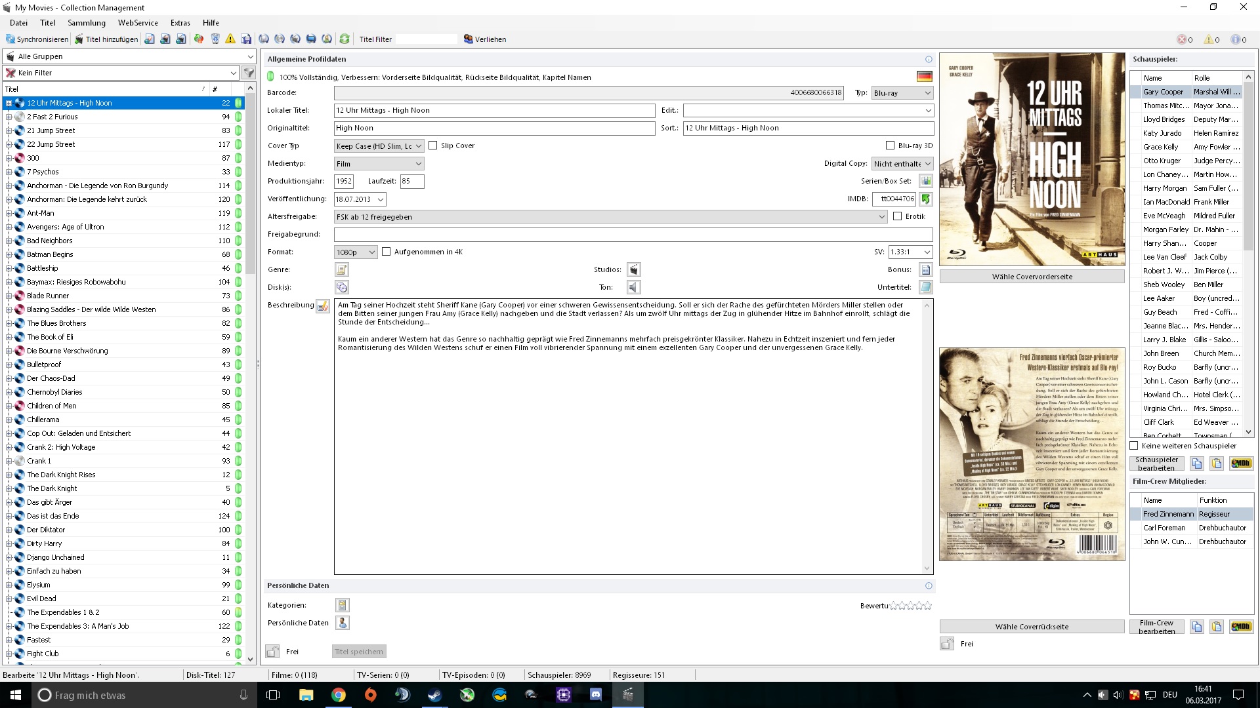1260x708 pixels.
Task: Tick Keine weiteren Schauspieler checkbox
Action: point(1134,446)
